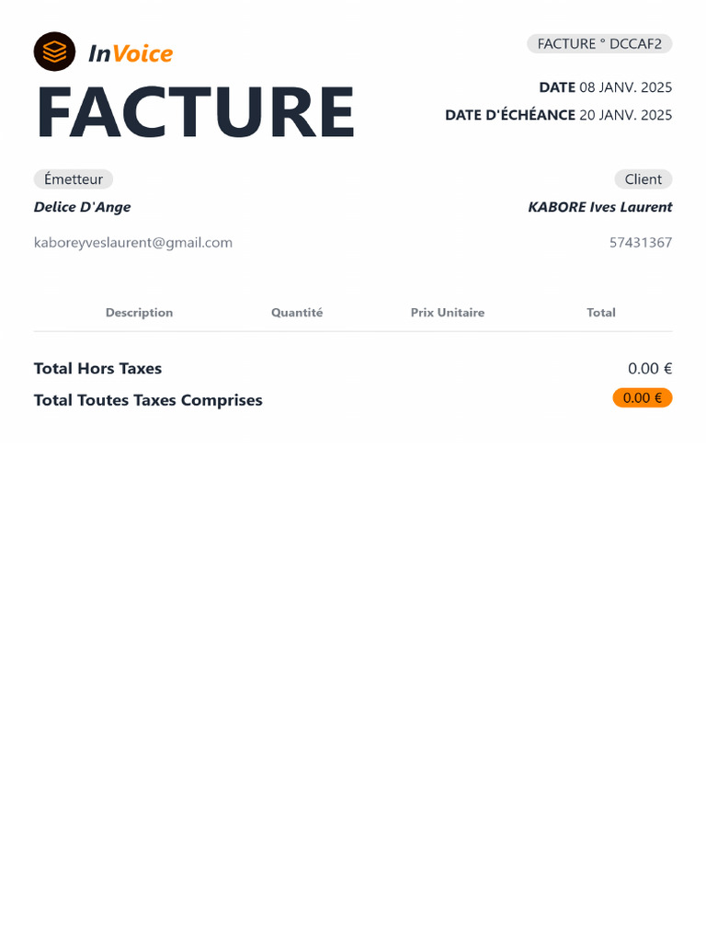The height and width of the screenshot is (942, 706).
Task: Click the InVoice stacked layers logo icon
Action: tap(54, 52)
